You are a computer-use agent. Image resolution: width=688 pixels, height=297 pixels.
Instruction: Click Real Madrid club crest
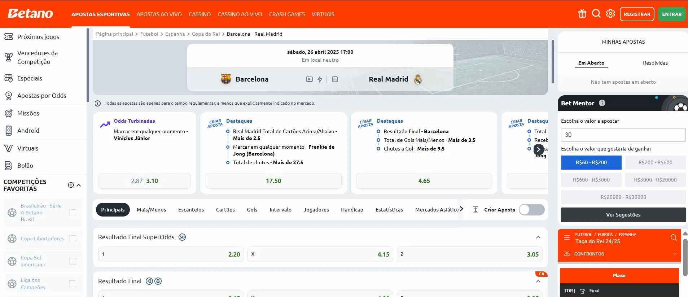click(418, 79)
